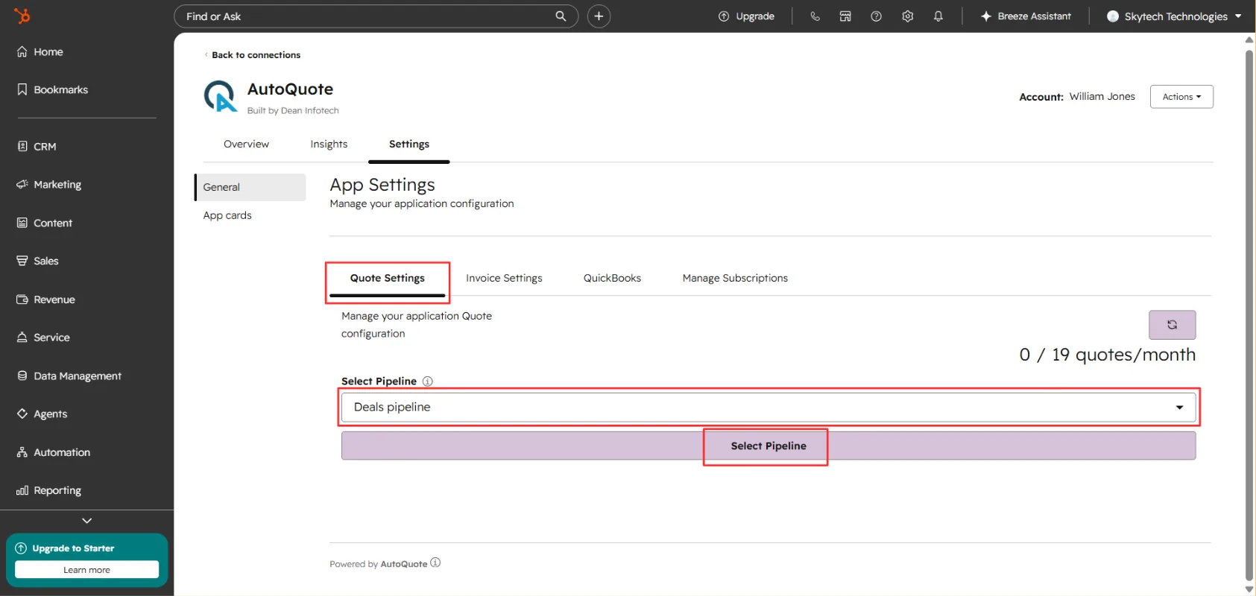
Task: Click the search magnifier icon
Action: tap(561, 16)
